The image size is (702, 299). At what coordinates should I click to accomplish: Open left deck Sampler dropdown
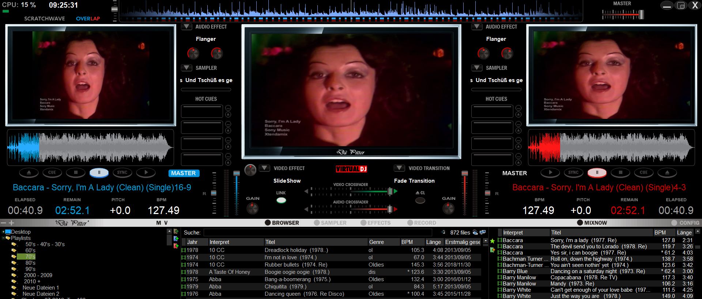click(x=186, y=68)
